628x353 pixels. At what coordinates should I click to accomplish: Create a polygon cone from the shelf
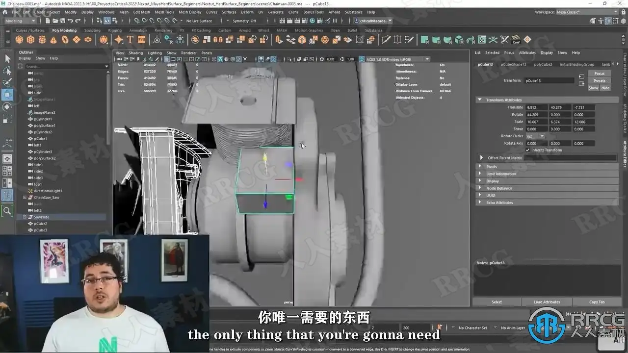click(x=53, y=40)
